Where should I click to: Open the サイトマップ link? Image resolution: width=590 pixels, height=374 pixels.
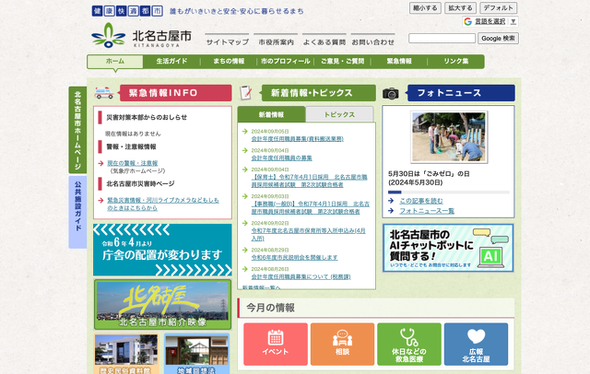(x=227, y=42)
